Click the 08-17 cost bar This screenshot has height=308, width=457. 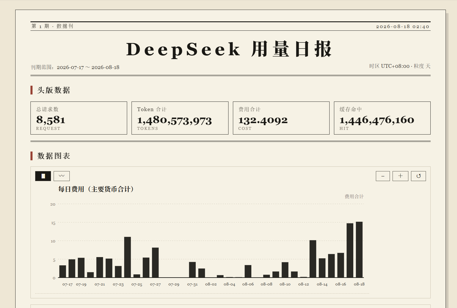tap(350, 250)
